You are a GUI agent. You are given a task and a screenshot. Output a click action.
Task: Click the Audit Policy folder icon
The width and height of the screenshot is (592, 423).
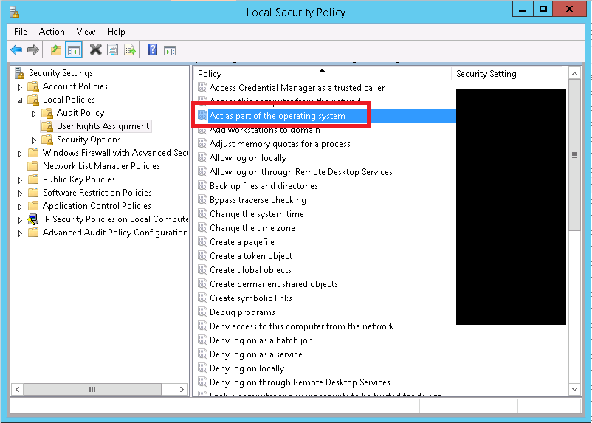click(47, 113)
